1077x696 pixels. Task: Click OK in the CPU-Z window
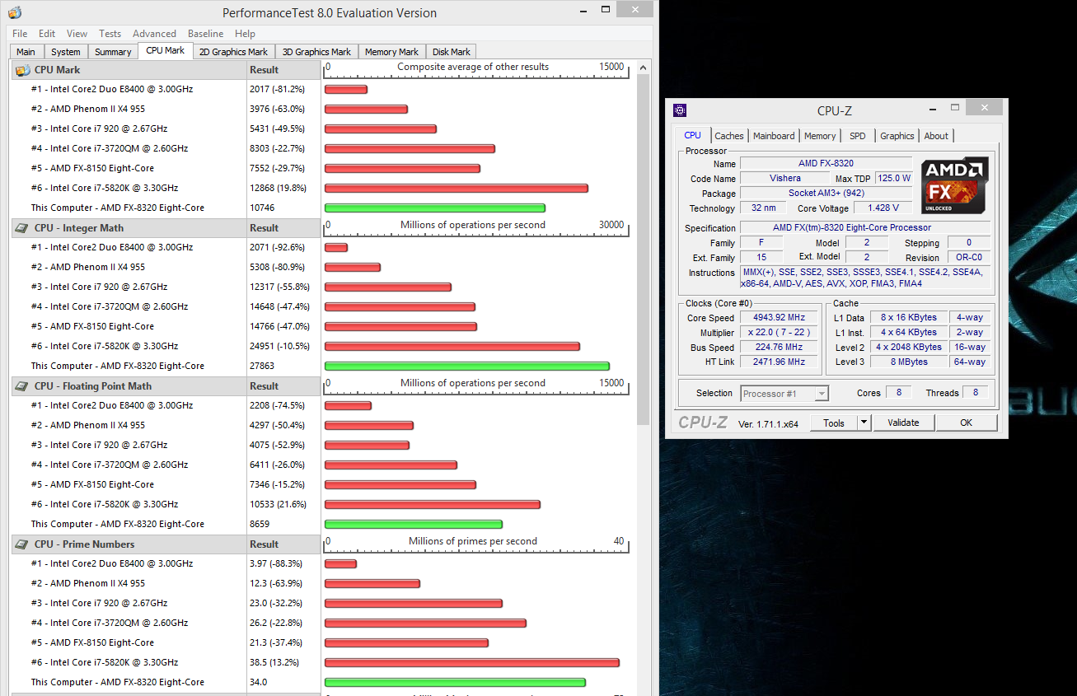966,423
